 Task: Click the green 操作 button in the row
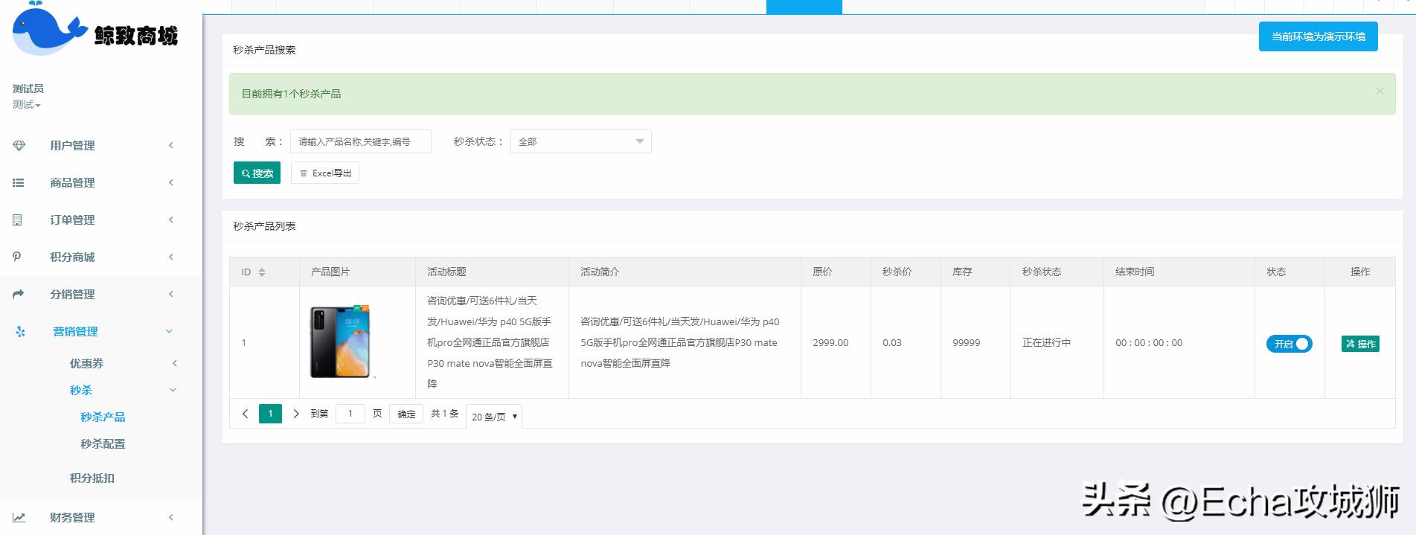1361,344
